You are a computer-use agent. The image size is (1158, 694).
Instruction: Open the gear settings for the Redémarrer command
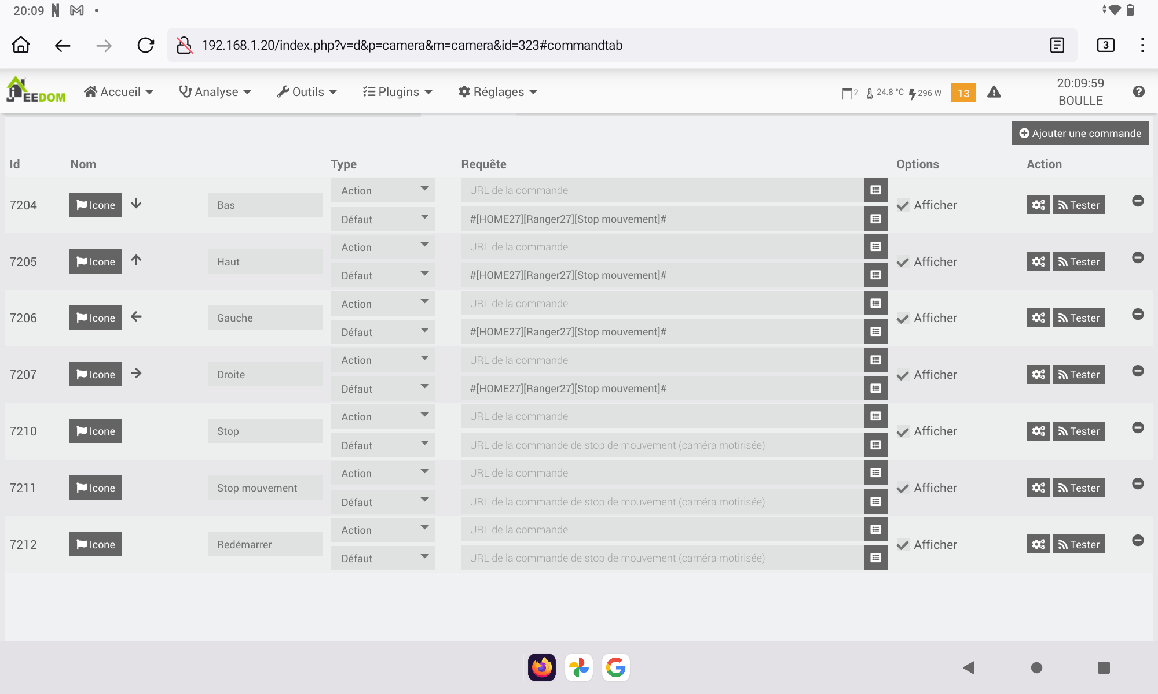click(1038, 544)
